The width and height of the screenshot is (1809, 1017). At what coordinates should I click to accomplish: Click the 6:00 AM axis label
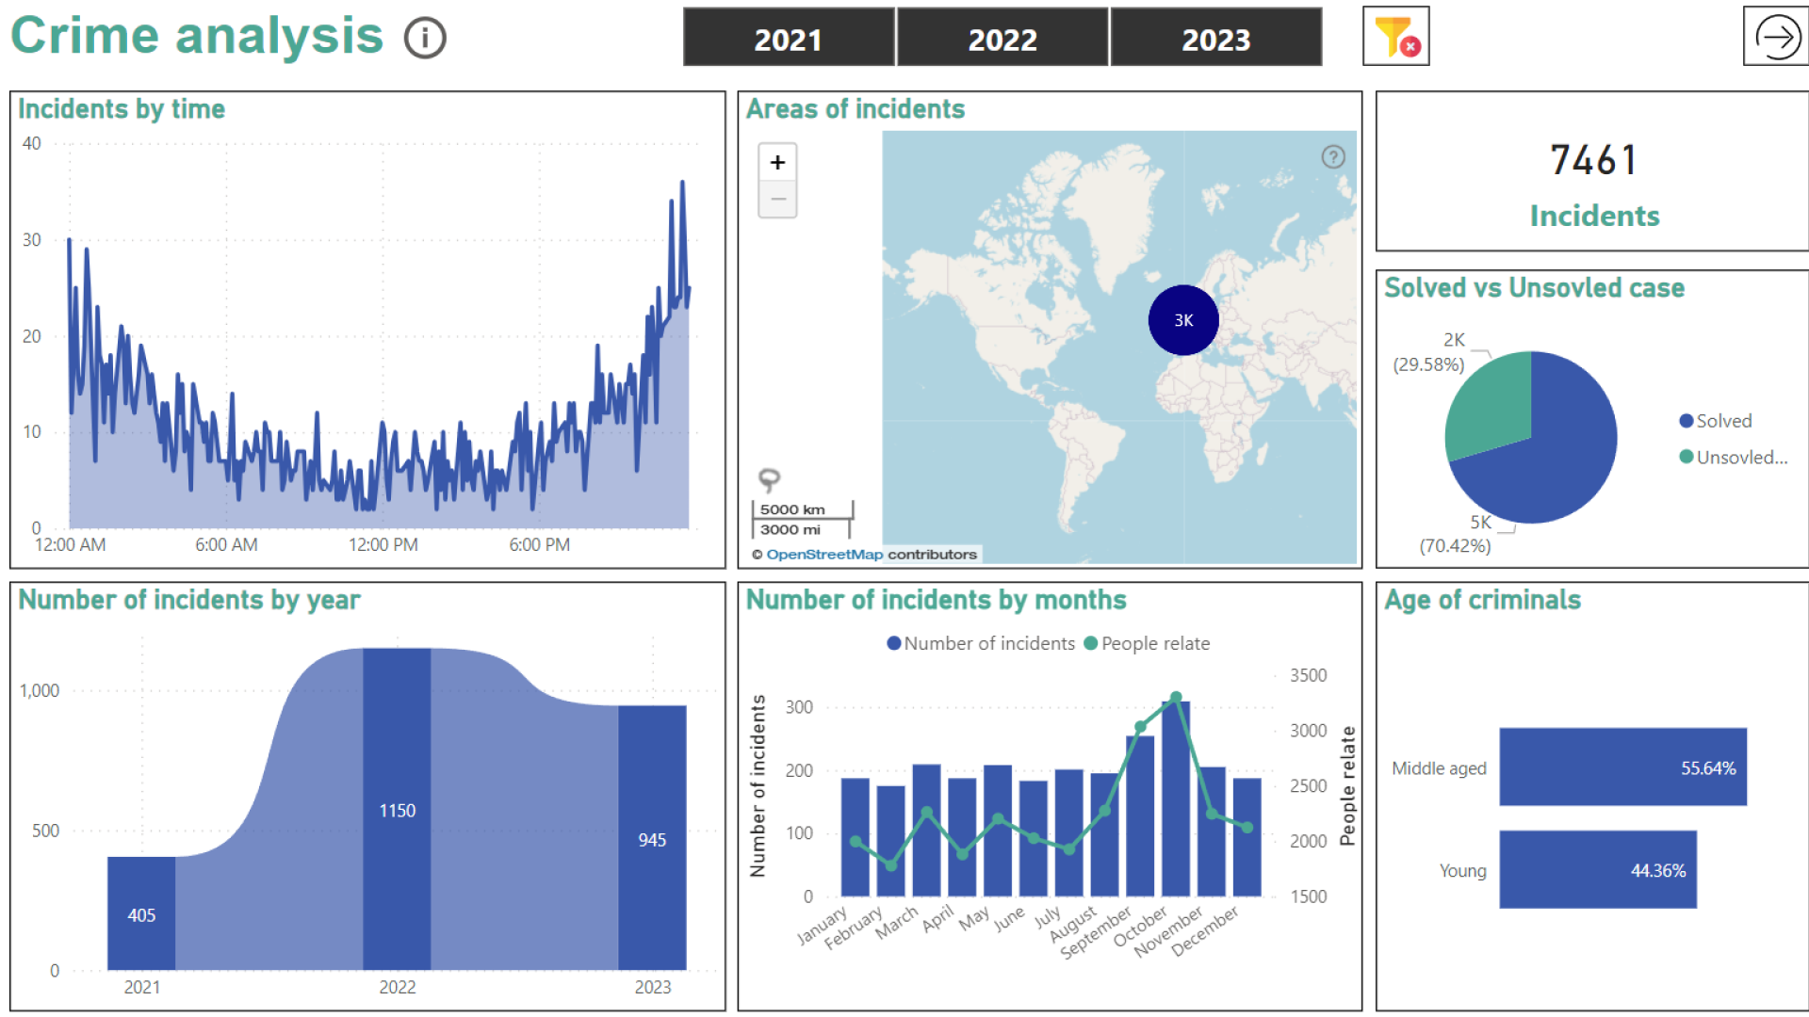(x=226, y=545)
